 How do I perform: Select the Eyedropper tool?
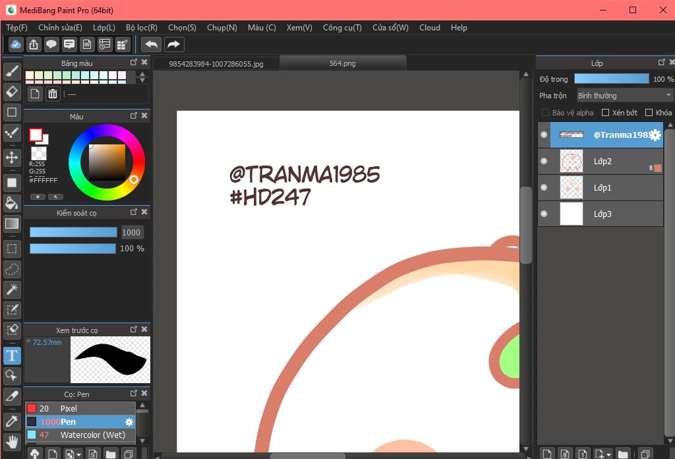tap(12, 421)
